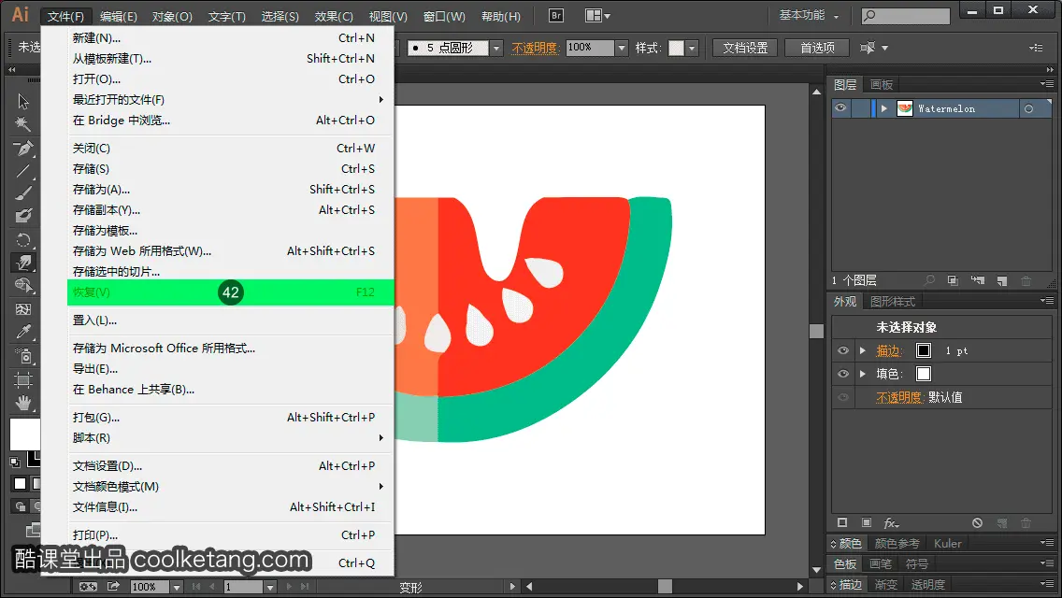
Task: Open the 5 点圆形 brush dropdown
Action: (496, 48)
